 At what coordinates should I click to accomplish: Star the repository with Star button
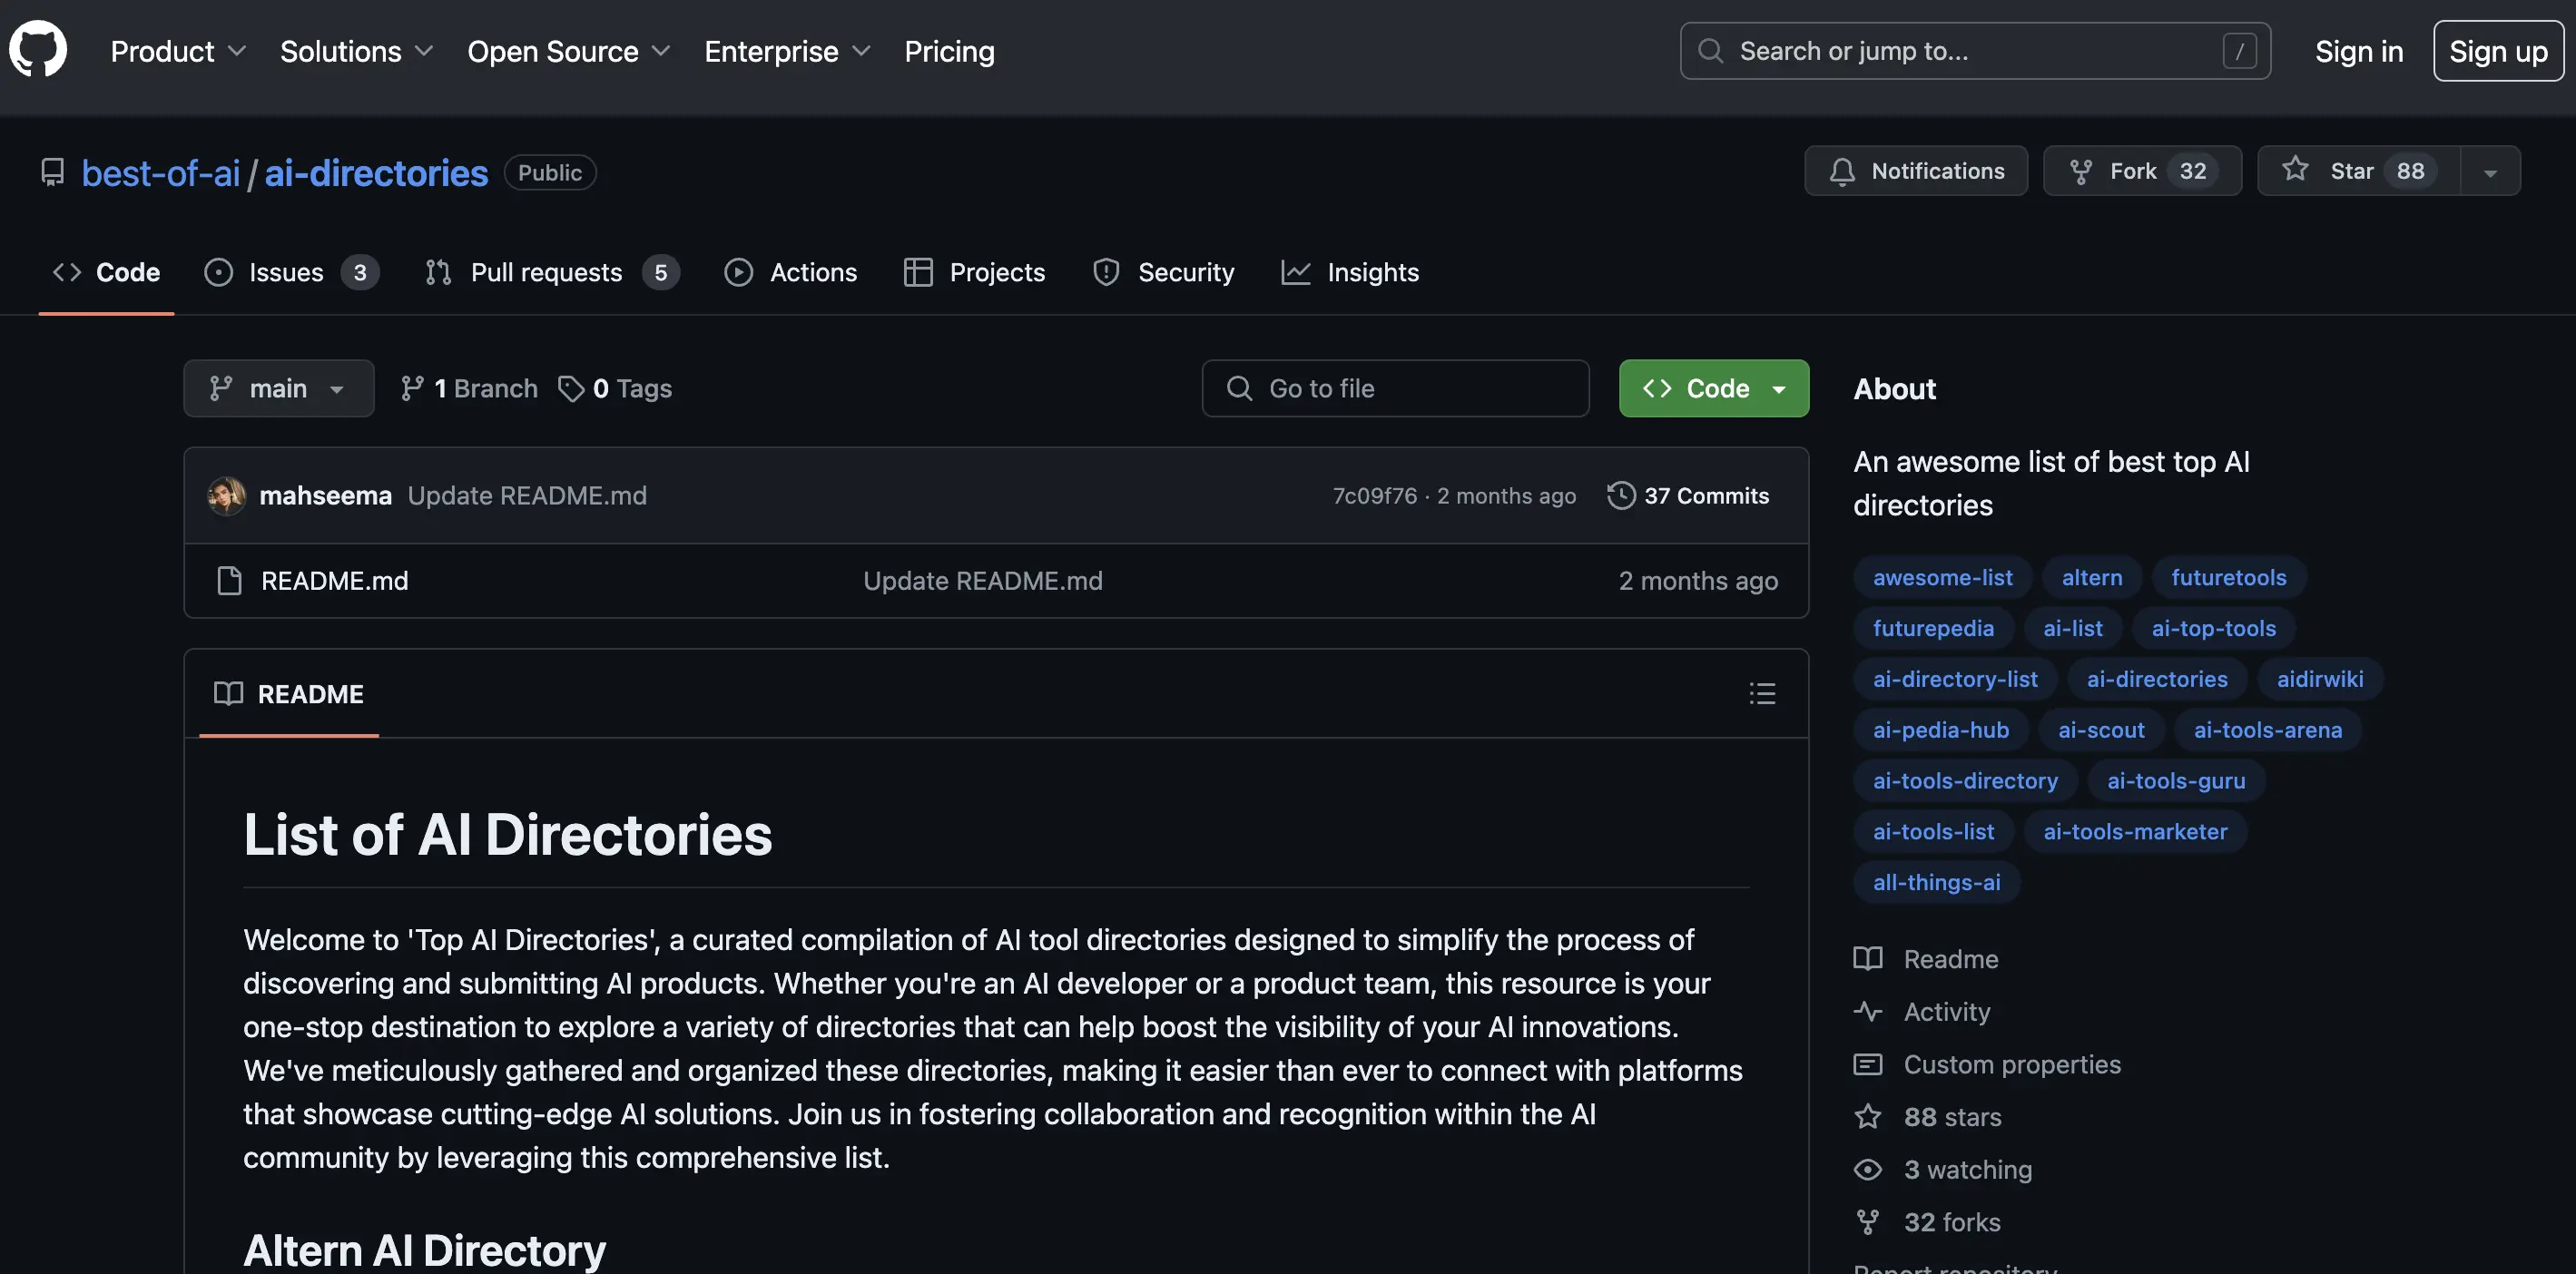(2359, 171)
